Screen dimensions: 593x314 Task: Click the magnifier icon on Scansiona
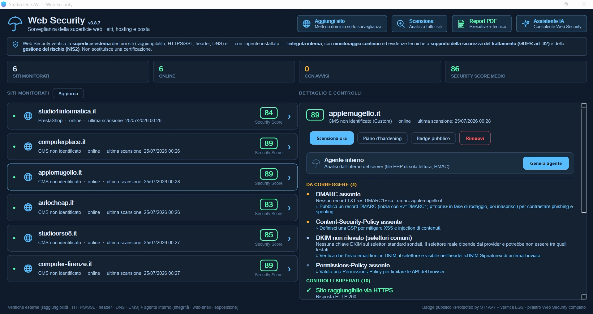click(401, 24)
